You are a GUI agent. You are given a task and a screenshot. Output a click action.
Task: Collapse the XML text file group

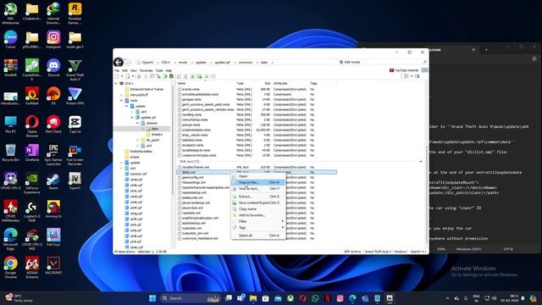click(x=421, y=162)
